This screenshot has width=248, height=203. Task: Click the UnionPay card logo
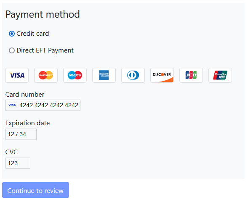point(220,75)
